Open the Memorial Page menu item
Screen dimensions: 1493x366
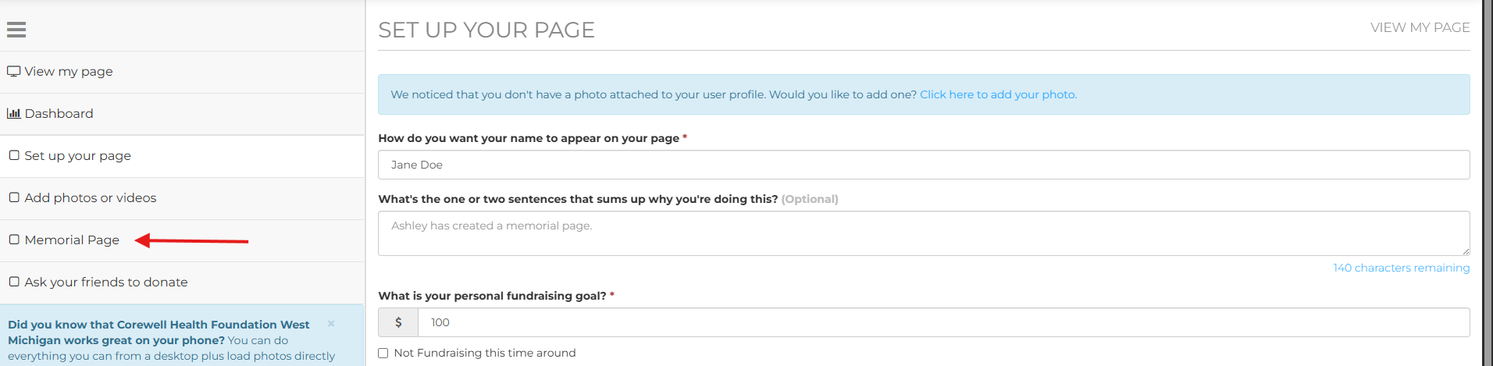coord(72,240)
